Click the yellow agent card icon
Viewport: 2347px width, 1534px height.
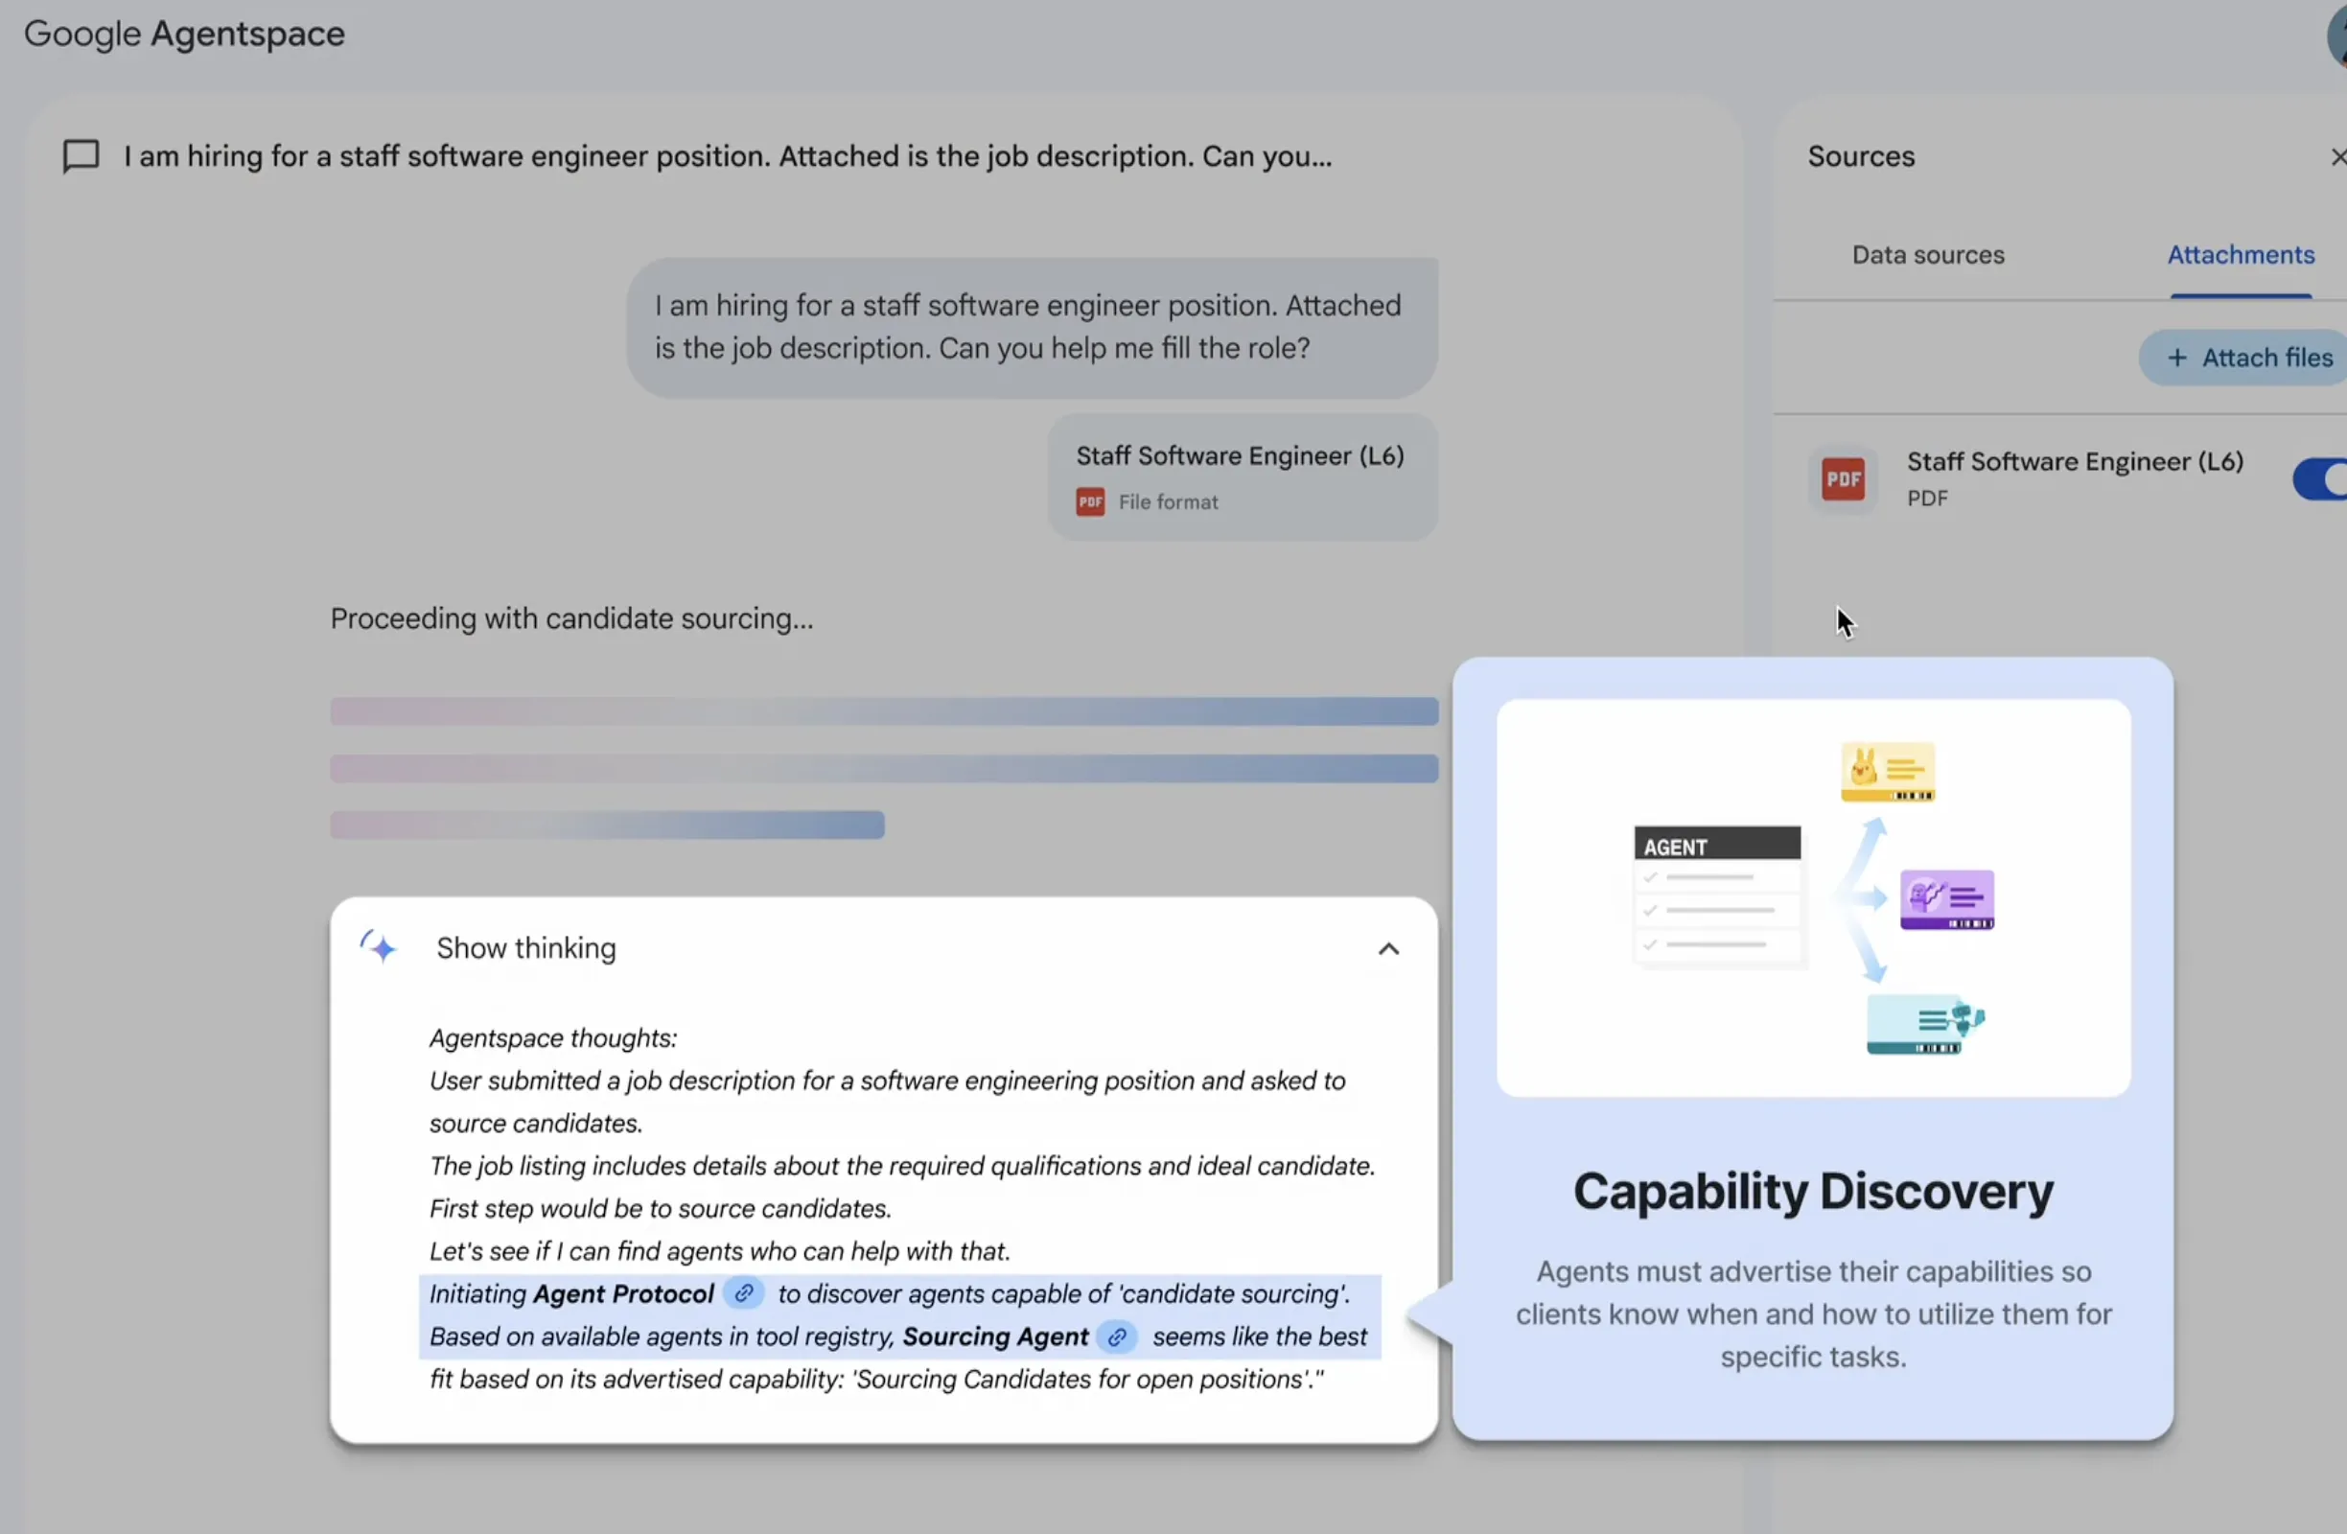1887,771
